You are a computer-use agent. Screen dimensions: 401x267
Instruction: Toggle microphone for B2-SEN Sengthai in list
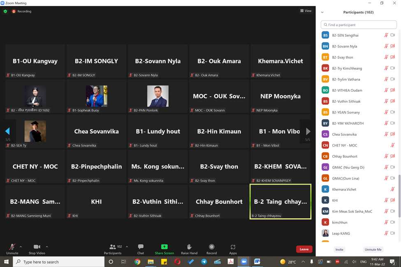coord(386,35)
